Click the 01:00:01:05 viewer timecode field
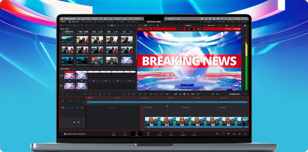The image size is (308, 152). pos(234,94)
